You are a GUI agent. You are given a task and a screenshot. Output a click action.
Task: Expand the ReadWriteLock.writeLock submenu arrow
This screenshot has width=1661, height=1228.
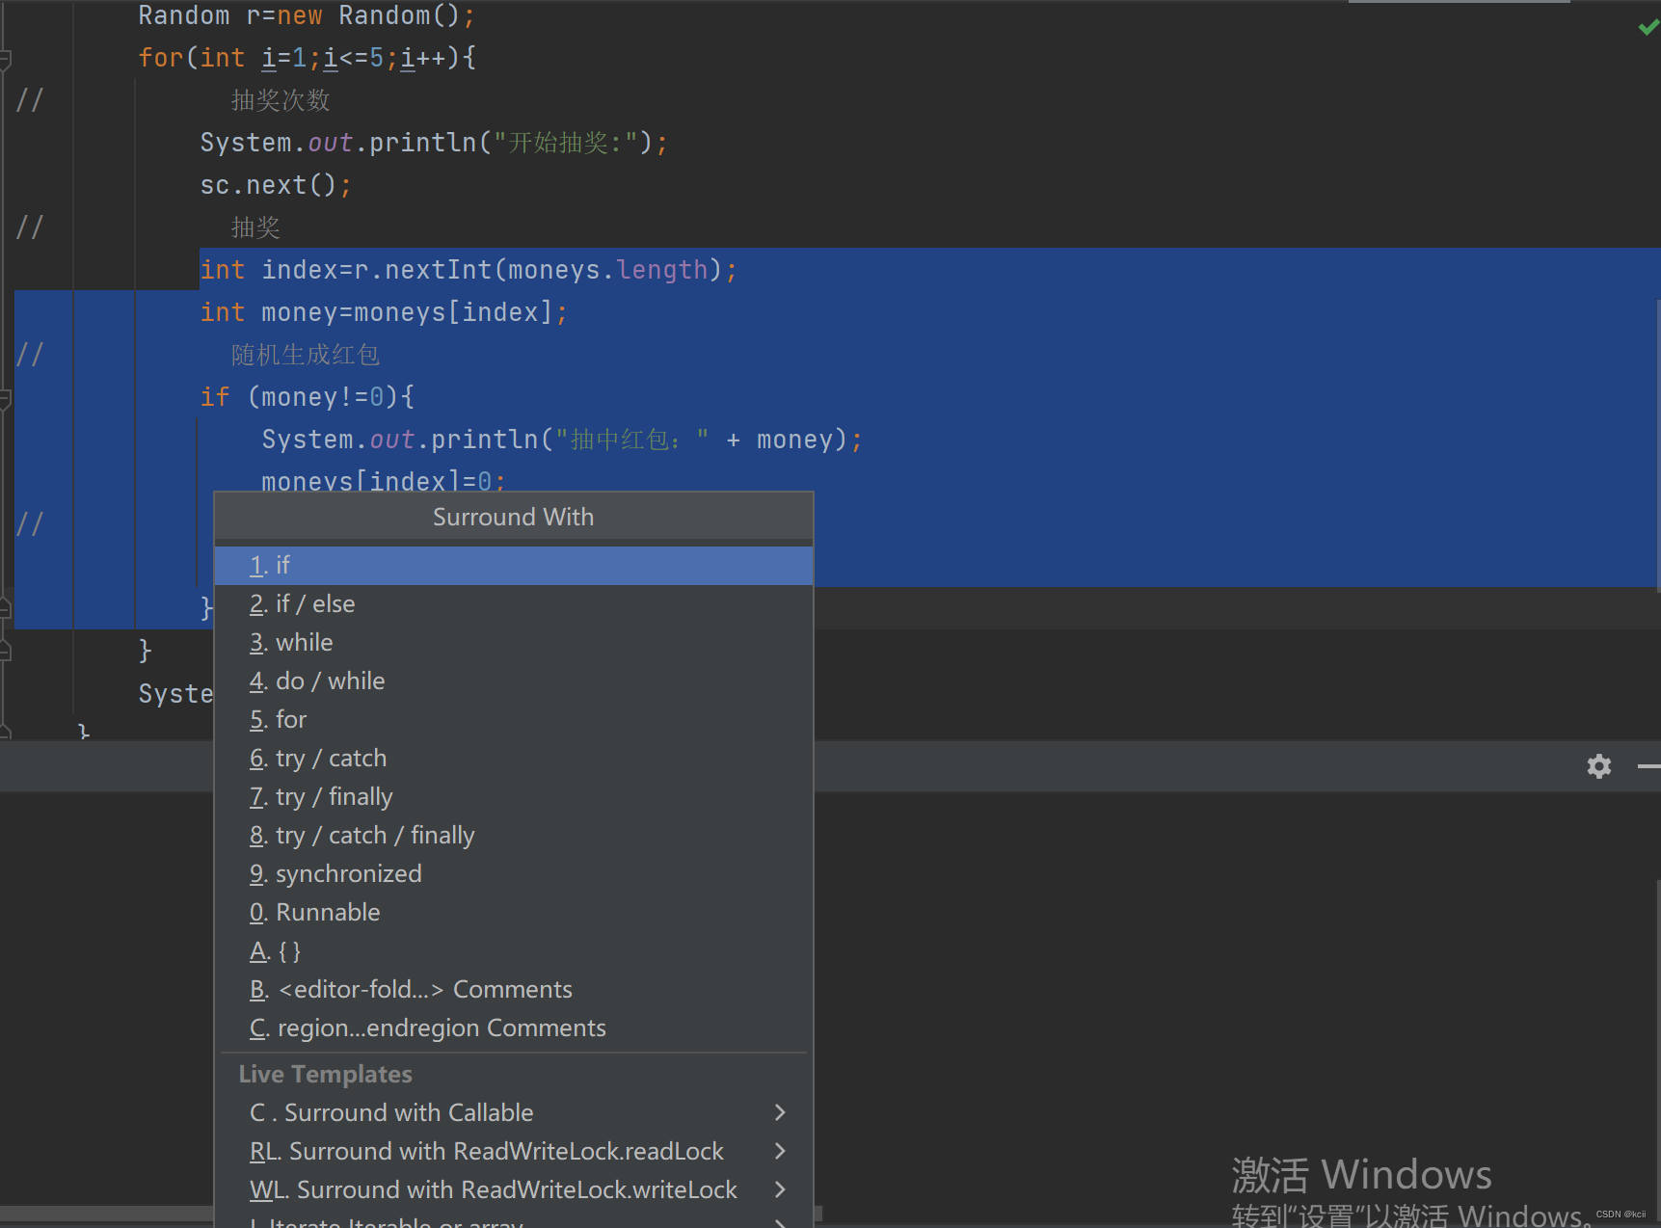pyautogui.click(x=780, y=1189)
